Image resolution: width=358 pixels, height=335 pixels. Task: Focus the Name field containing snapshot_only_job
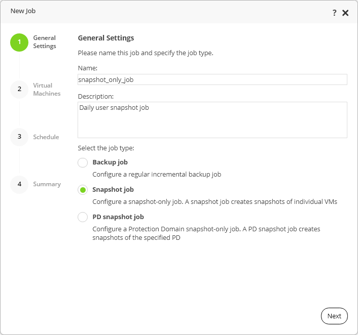212,79
